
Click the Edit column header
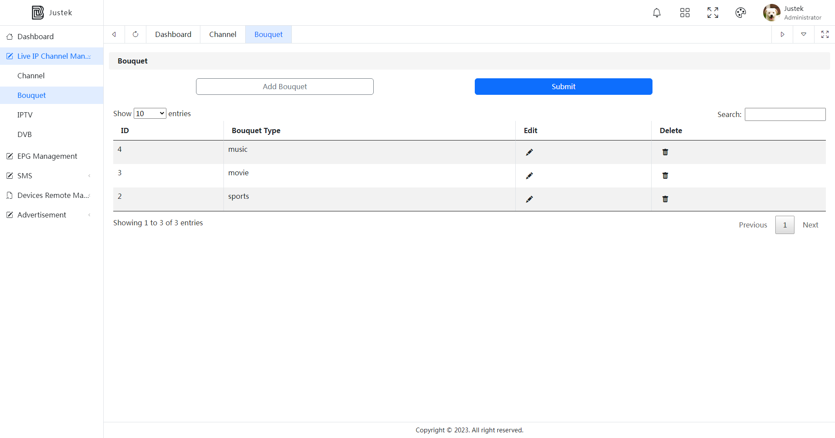click(583, 130)
